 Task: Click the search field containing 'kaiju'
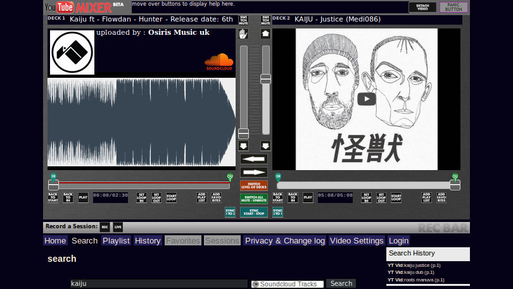[x=159, y=283]
